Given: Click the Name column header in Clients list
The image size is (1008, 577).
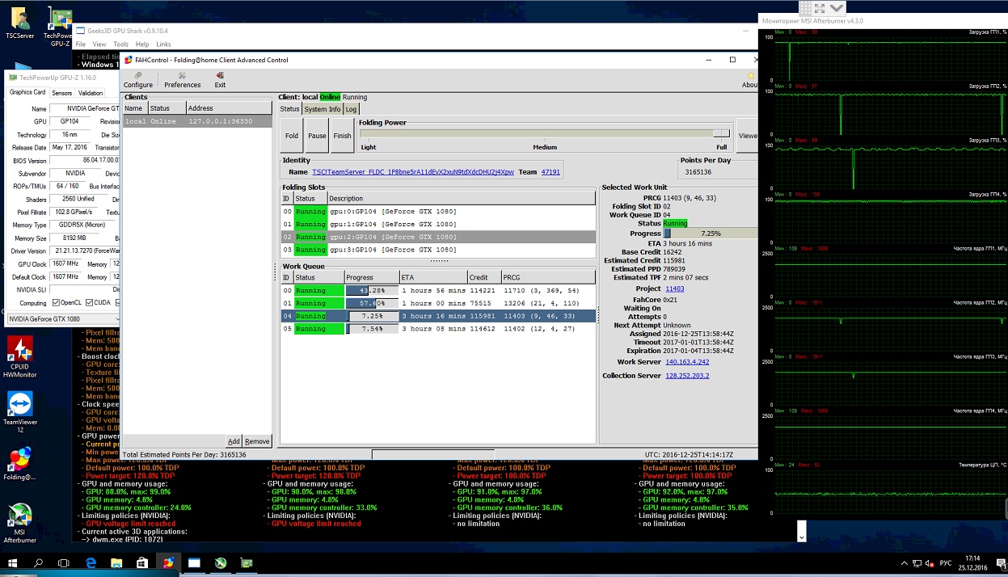Looking at the screenshot, I should tap(134, 108).
